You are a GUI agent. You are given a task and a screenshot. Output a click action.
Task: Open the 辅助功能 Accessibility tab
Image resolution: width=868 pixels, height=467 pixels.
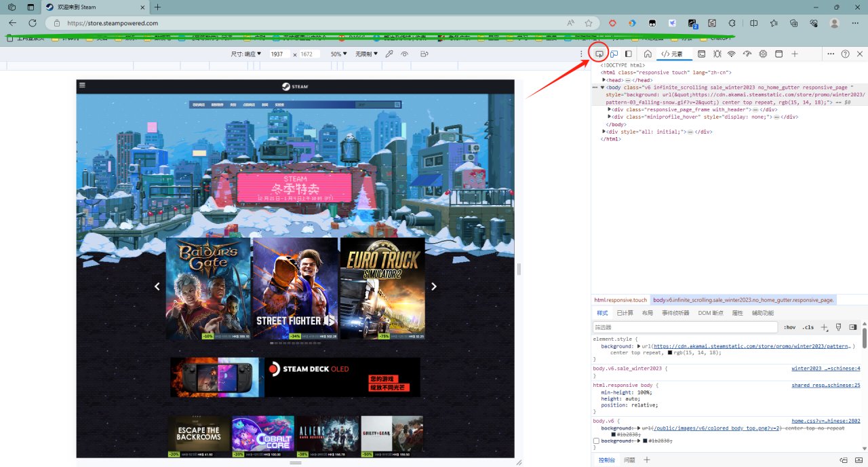point(763,313)
